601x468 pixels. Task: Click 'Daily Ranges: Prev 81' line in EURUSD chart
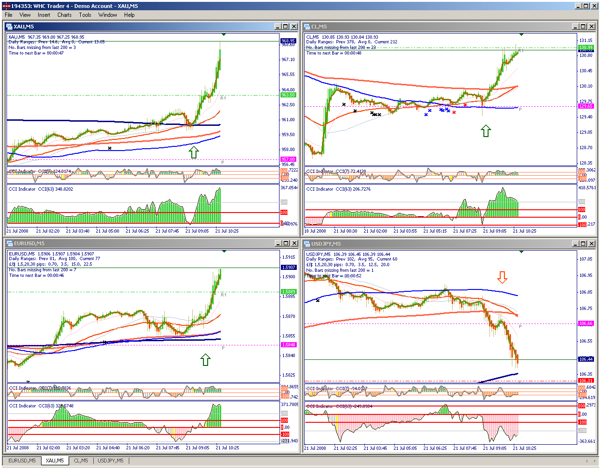tap(54, 259)
